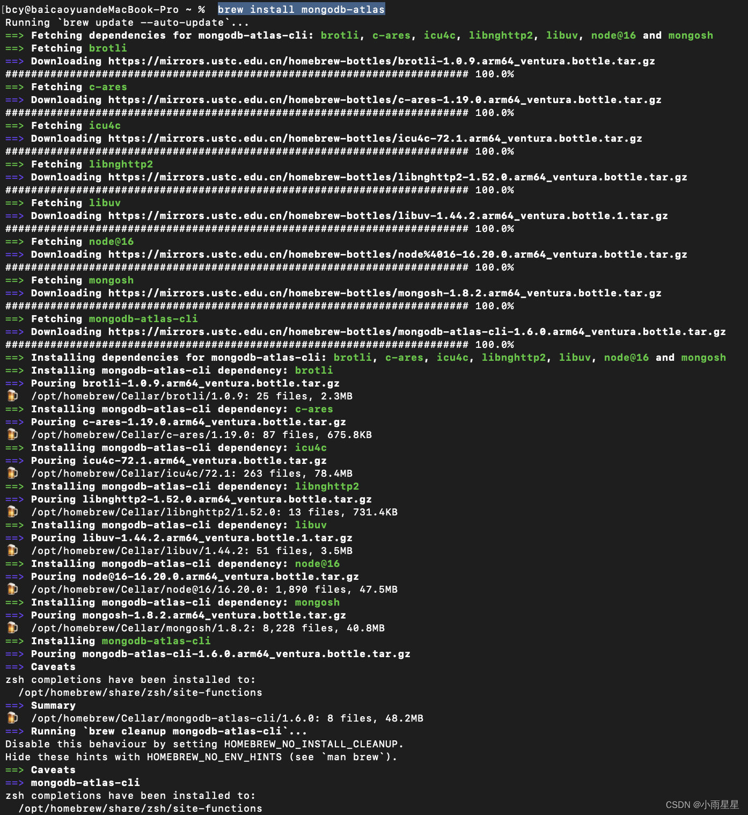748x815 pixels.
Task: Click the 'Running `brew update --auto-update`...' line
Action: (127, 23)
